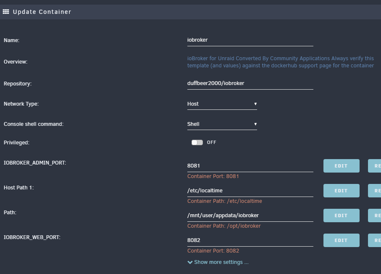381x274 pixels.
Task: Click the IOBROKER_WEB_PORT field showing 8082
Action: (x=250, y=240)
